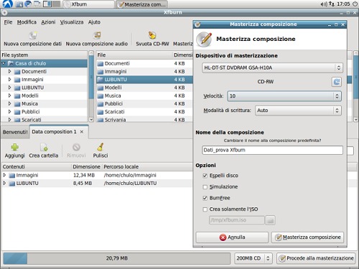
Task: Click the network connection tray icon
Action: [332, 4]
